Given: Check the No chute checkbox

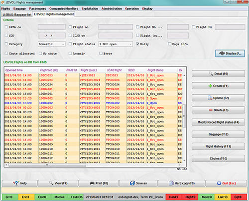Looking at the screenshot, I should point(40,53).
